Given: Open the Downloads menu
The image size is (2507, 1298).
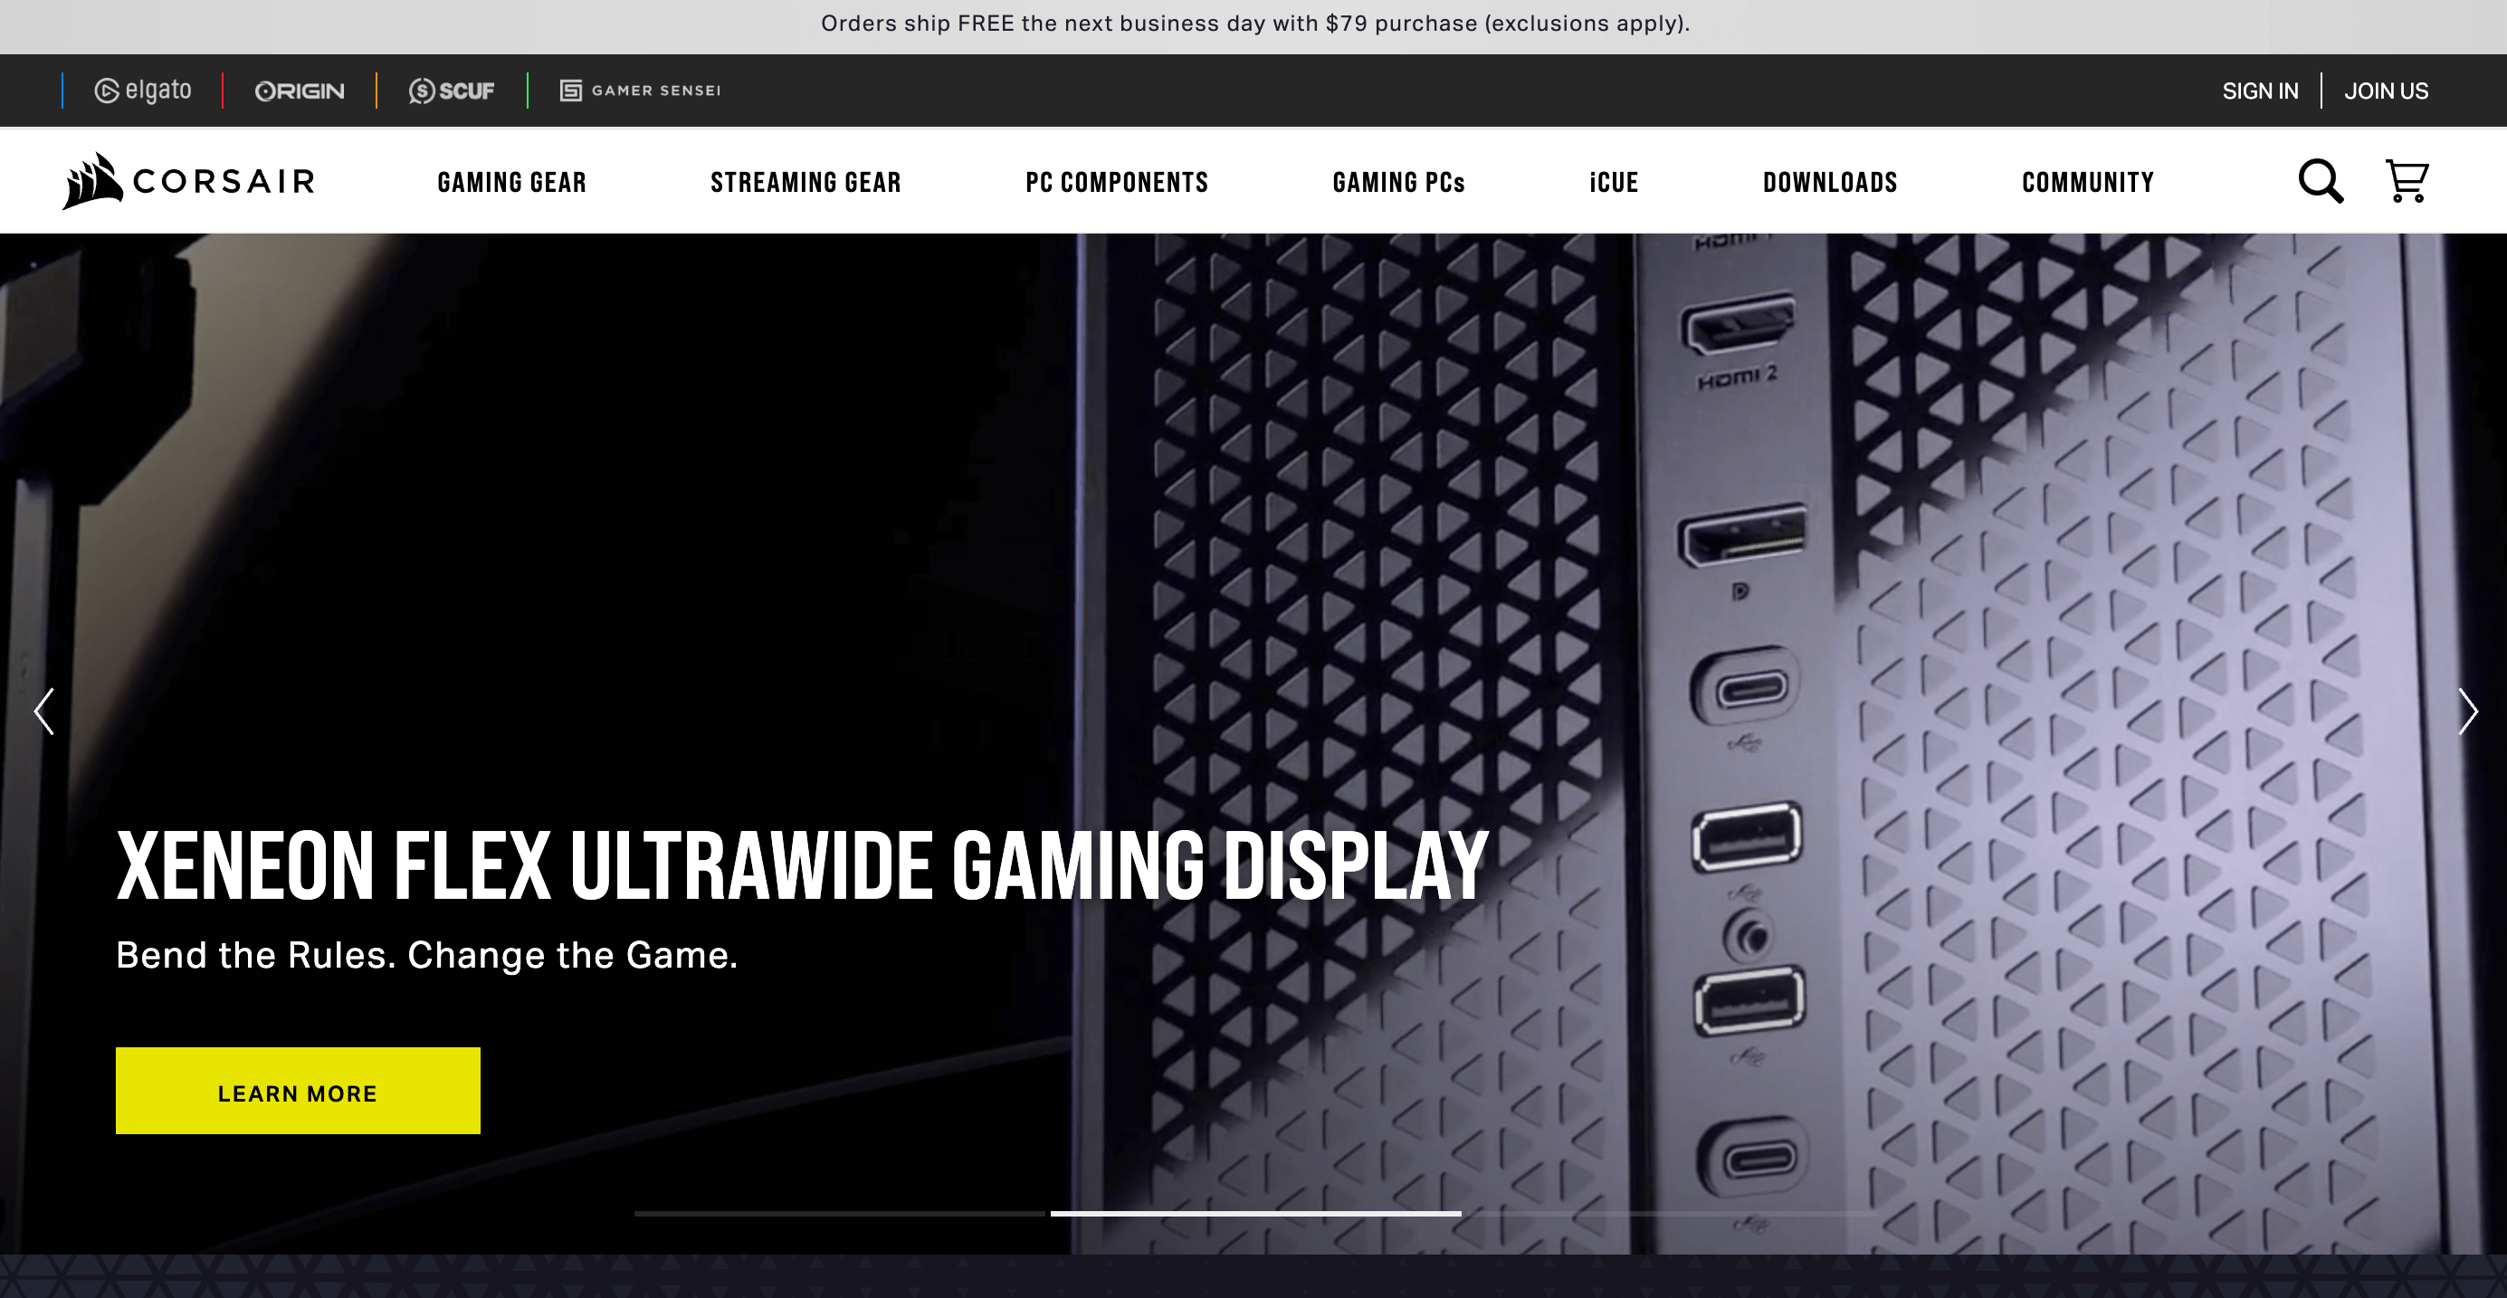Looking at the screenshot, I should click(1831, 182).
